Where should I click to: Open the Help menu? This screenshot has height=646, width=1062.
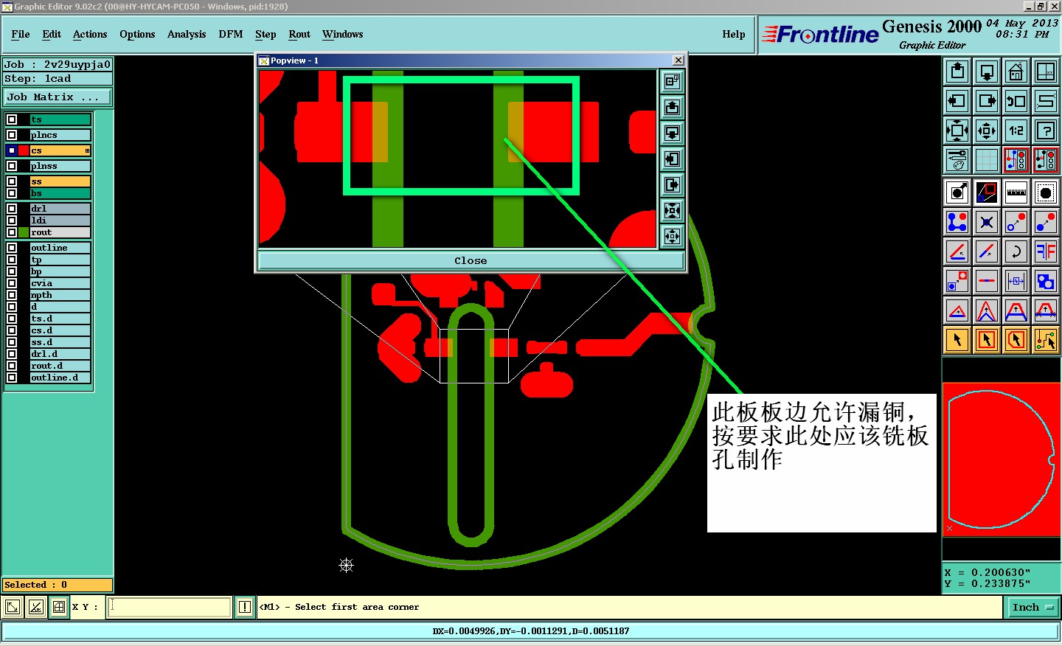tap(734, 34)
